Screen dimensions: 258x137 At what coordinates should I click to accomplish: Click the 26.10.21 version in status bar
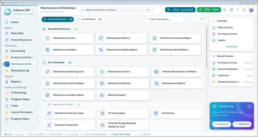pyautogui.click(x=145, y=134)
